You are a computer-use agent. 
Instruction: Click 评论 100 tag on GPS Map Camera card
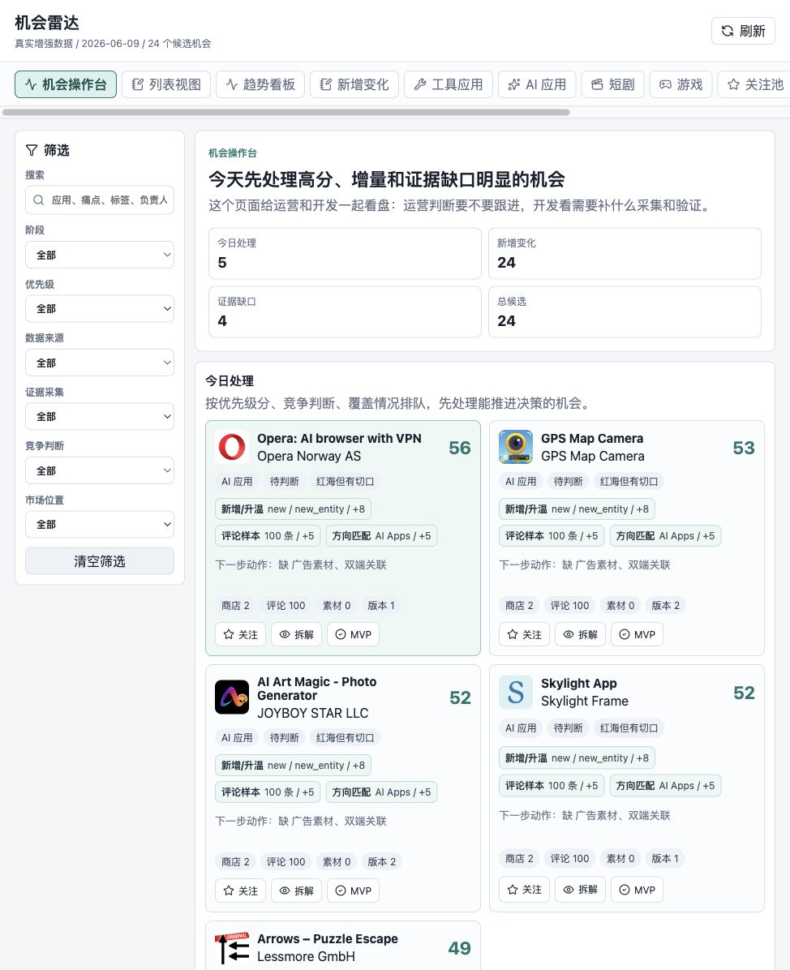[x=569, y=606]
